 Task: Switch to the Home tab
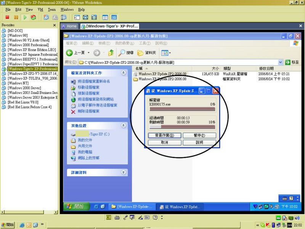point(69,26)
